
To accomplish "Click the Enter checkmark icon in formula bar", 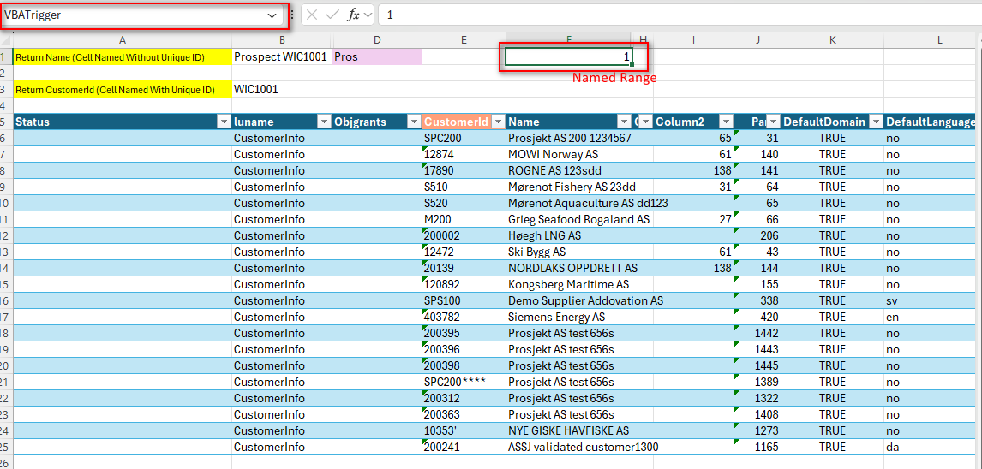I will (332, 15).
